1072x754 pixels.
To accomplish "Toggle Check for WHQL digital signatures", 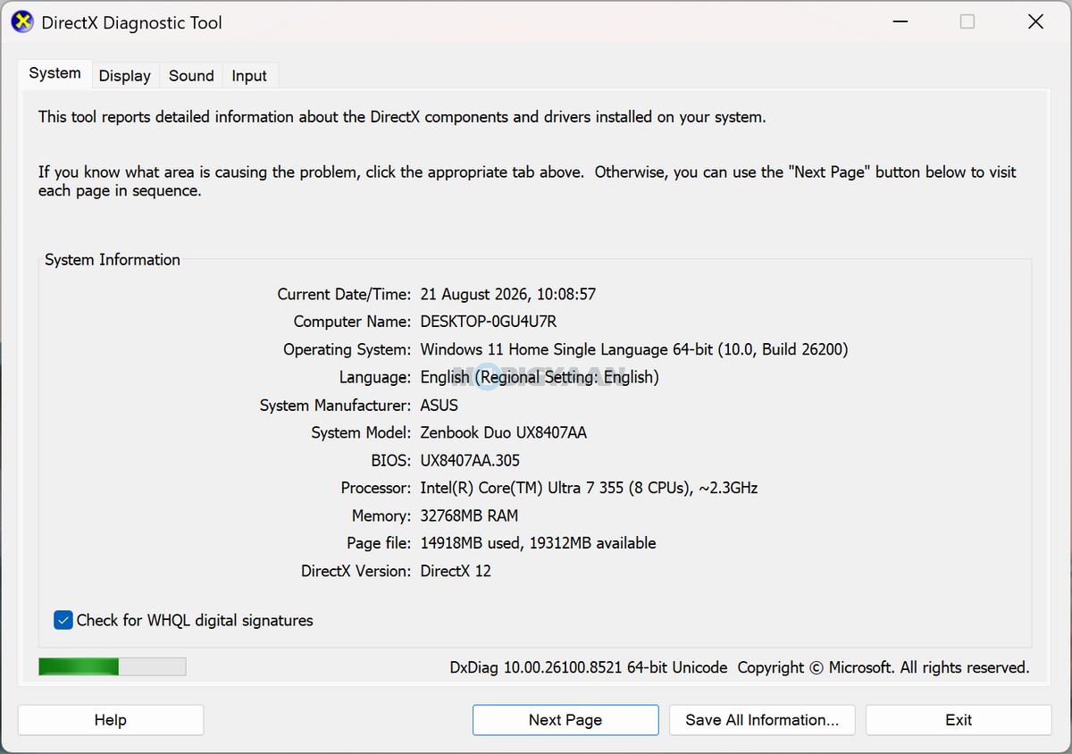I will pos(63,620).
